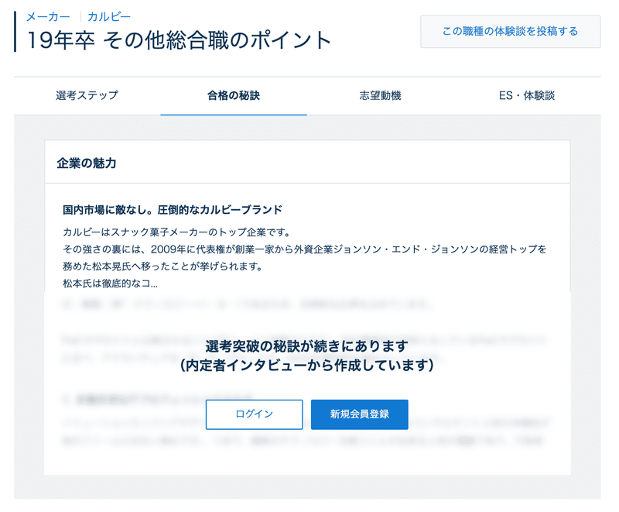
Task: Switch to the 選考ステップ tab
Action: pyautogui.click(x=87, y=94)
